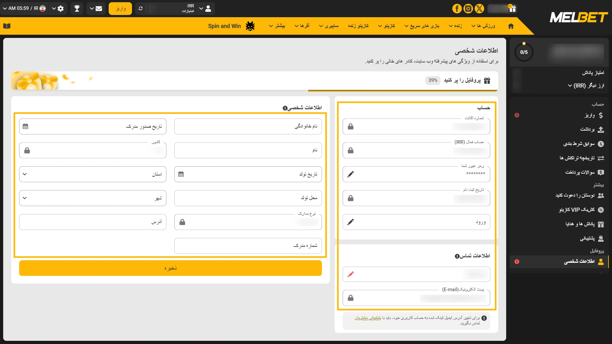Edit the ورود login field pencil icon

click(351, 222)
